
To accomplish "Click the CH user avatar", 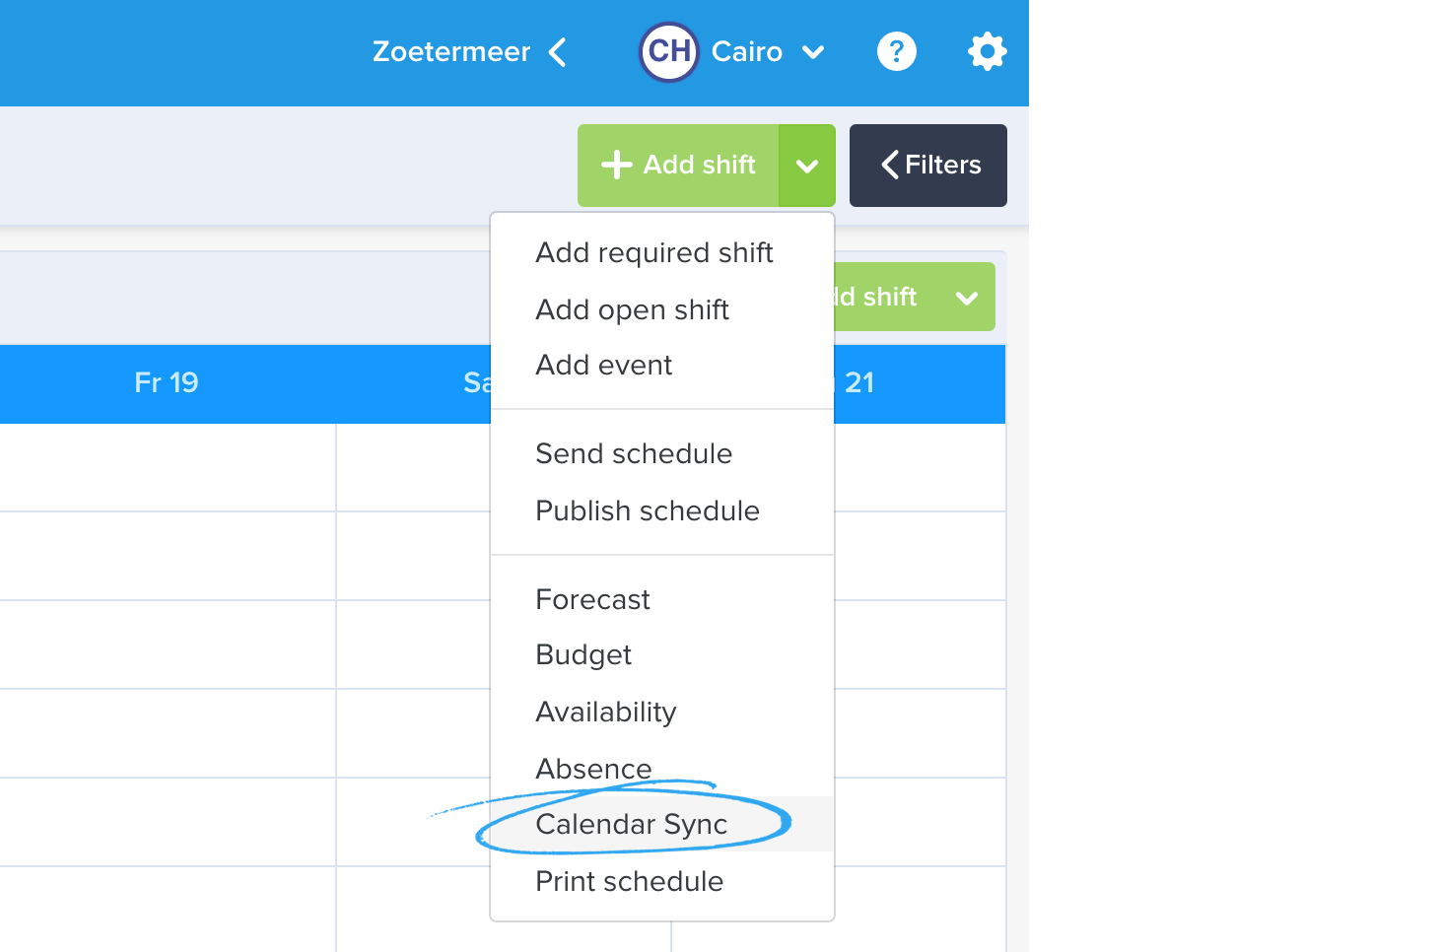I will pyautogui.click(x=669, y=51).
